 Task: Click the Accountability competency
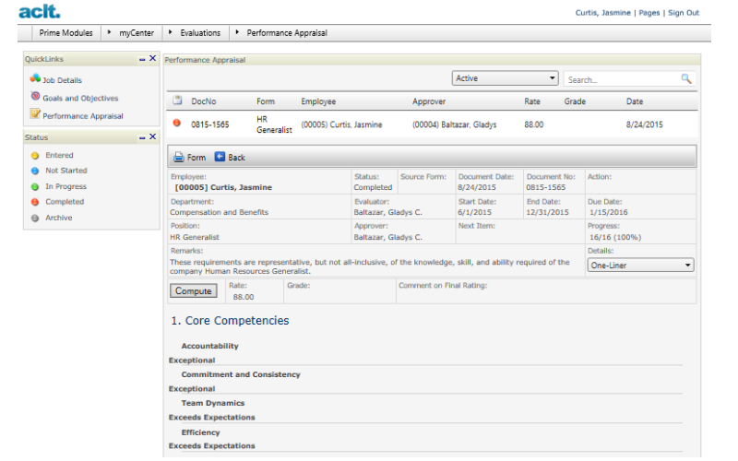[210, 347]
